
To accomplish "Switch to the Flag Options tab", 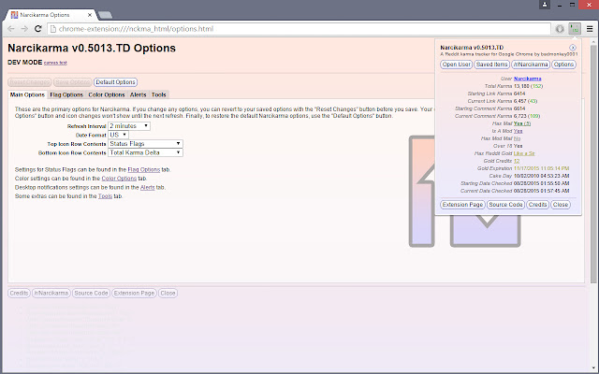I will [66, 94].
